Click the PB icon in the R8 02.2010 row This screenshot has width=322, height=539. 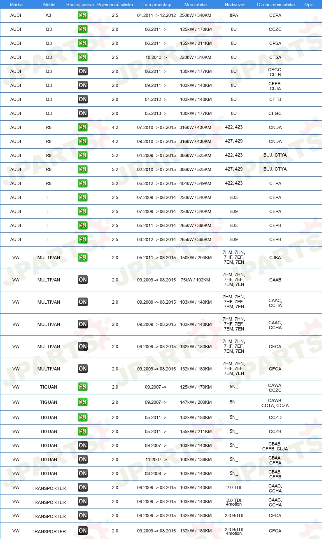(x=83, y=169)
